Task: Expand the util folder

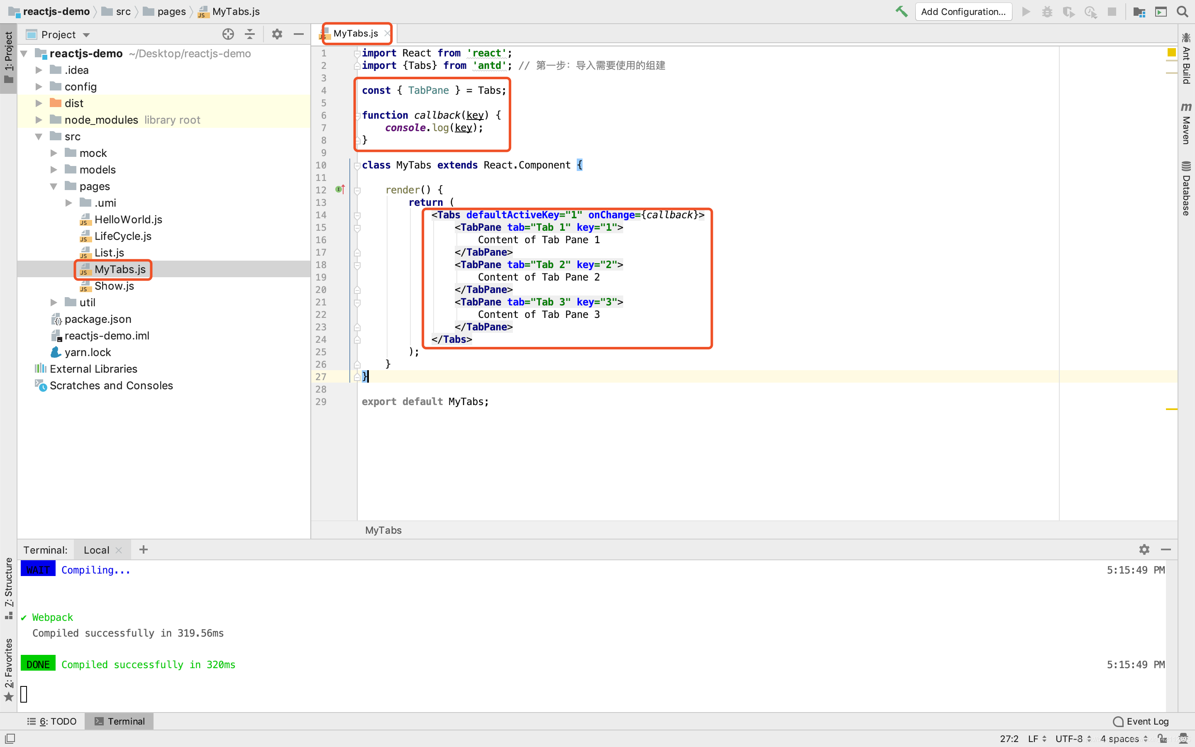Action: pyautogui.click(x=54, y=303)
